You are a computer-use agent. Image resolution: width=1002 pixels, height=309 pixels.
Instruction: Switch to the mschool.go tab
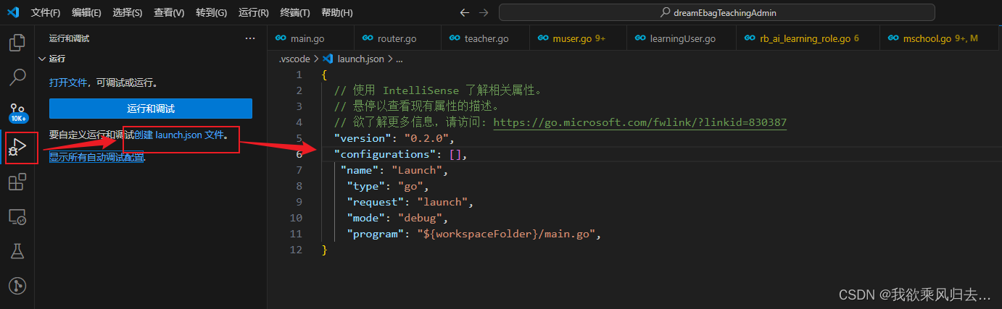(x=940, y=38)
